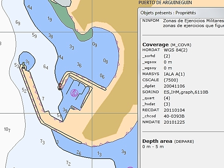
Task: Select the RECDAT 20110104 attribute row
Action: coord(163,110)
